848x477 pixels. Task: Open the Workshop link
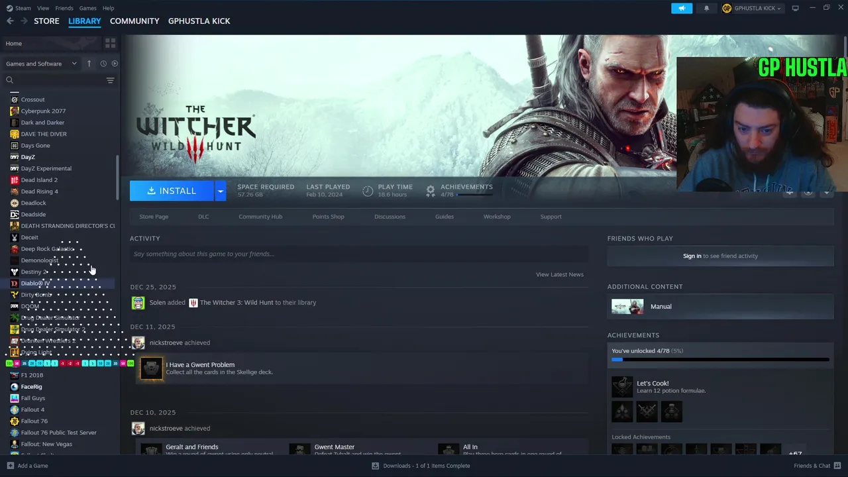pyautogui.click(x=497, y=217)
